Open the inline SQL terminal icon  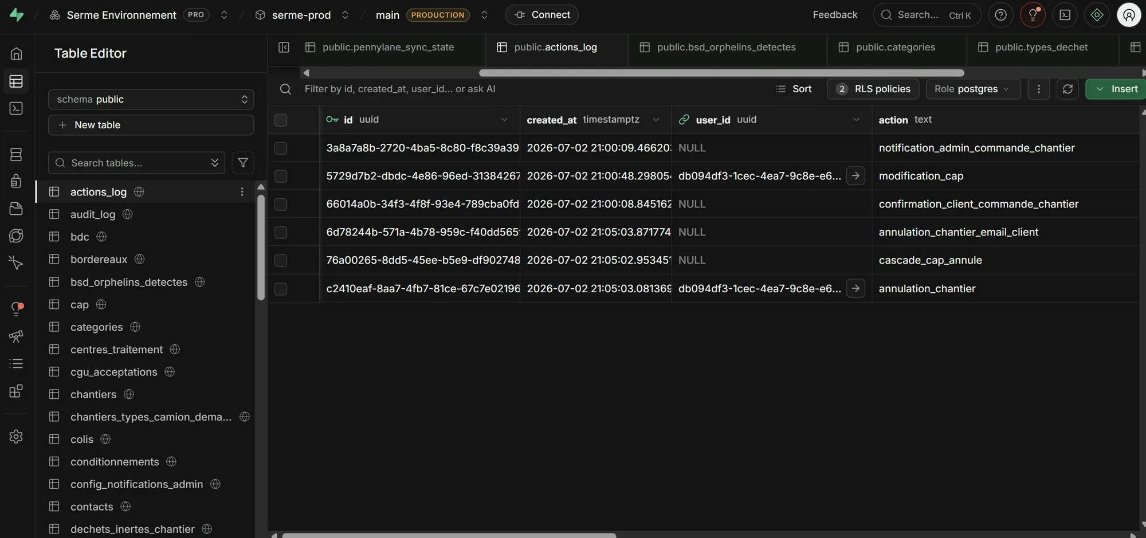click(1065, 15)
